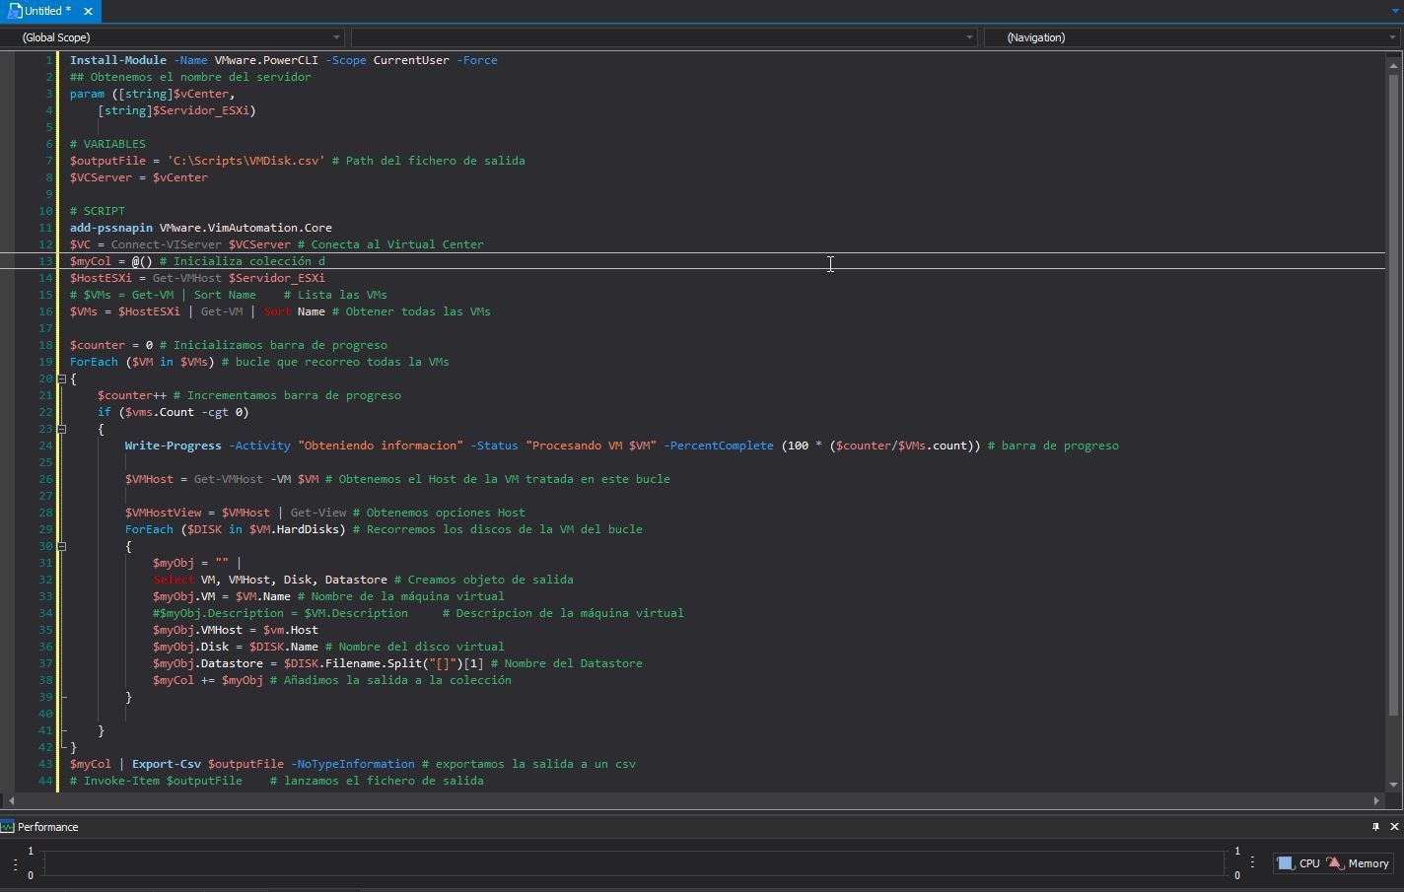
Task: Click the '# Invoke-Item $outputFile' comment
Action: [156, 781]
